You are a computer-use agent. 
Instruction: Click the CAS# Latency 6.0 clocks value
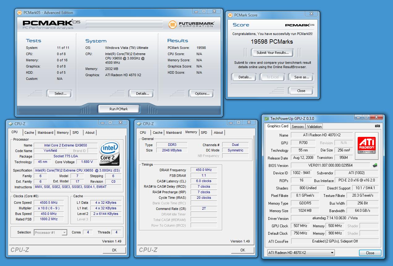point(204,181)
